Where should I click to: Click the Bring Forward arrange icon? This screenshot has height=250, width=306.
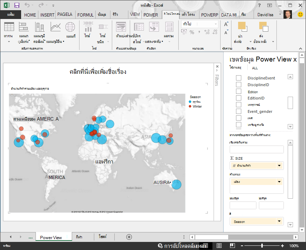(242, 26)
